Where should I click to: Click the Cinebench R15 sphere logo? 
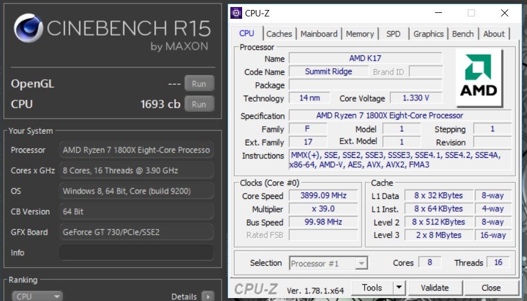click(28, 28)
